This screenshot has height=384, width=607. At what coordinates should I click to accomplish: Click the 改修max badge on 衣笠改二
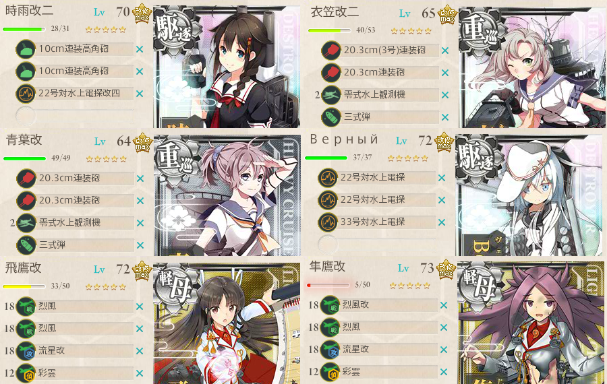click(448, 15)
